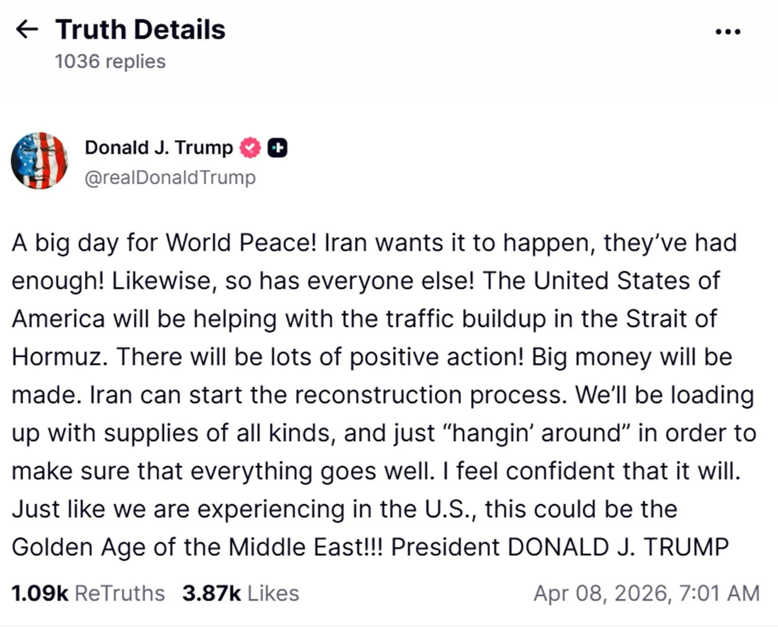Click the Apr 08, 2026 timestamp
This screenshot has width=778, height=628.
pos(646,593)
